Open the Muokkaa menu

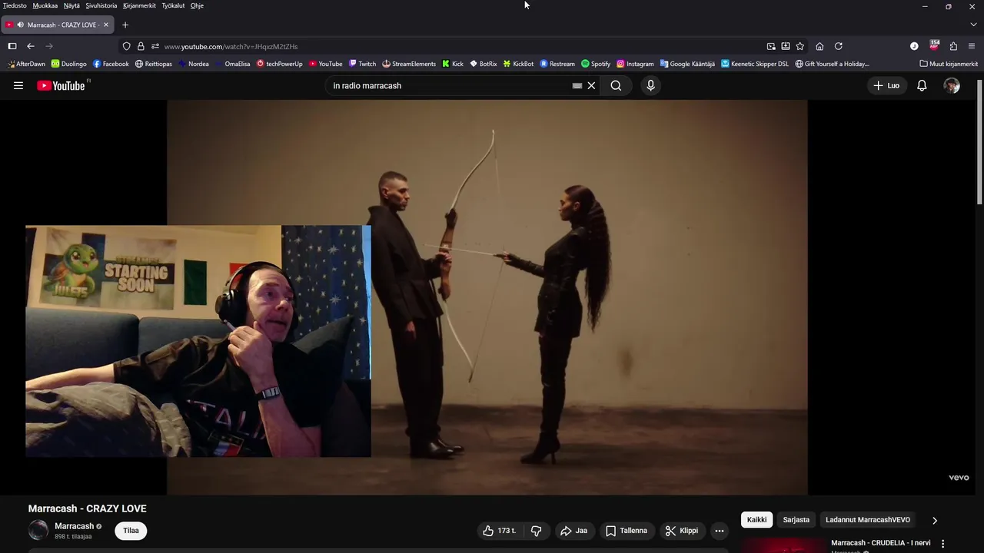[45, 5]
